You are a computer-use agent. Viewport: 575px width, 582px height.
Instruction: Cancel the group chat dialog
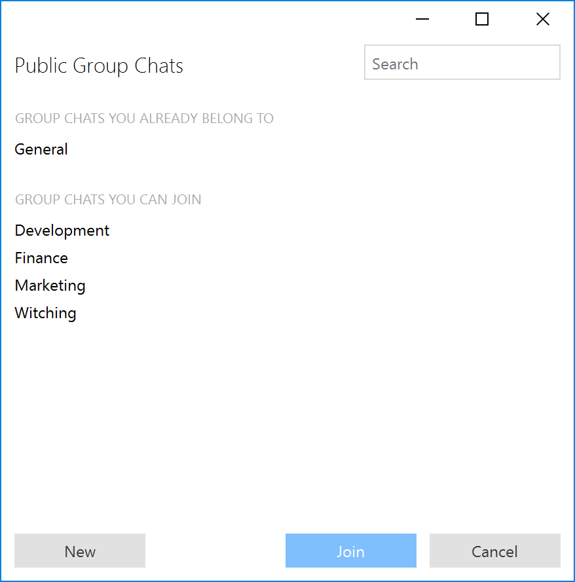[495, 551]
